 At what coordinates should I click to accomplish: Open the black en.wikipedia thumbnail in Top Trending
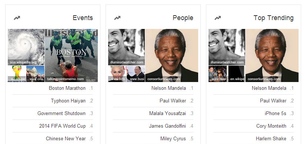click(x=236, y=74)
